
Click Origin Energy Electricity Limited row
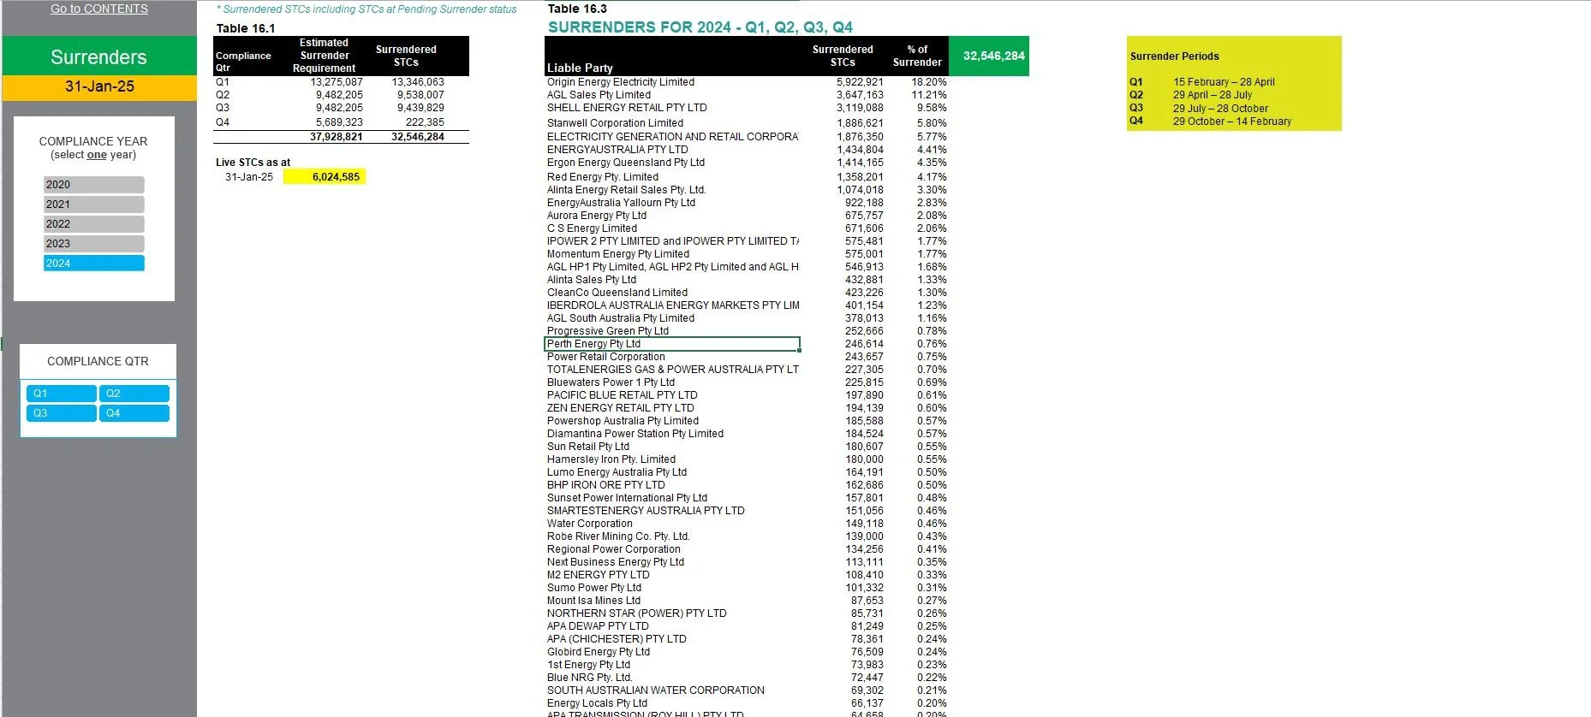pos(621,82)
